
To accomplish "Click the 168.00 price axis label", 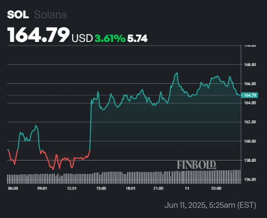I will click(250, 65).
